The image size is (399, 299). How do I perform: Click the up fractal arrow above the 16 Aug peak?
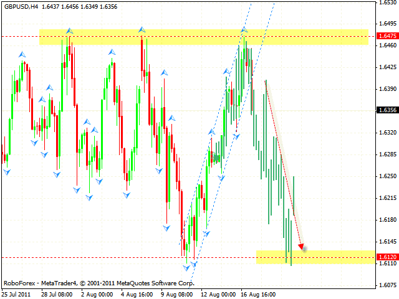tap(244, 29)
